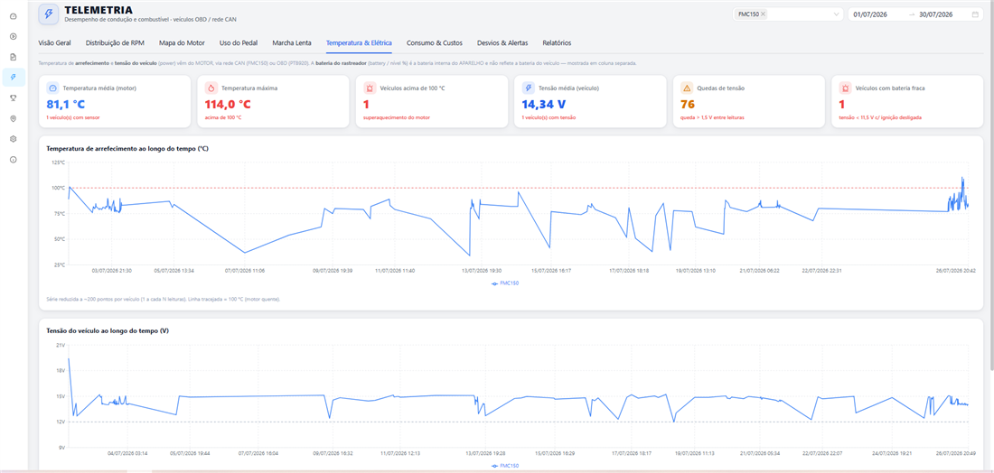Select the Temperatura & Elétrica tab

359,43
